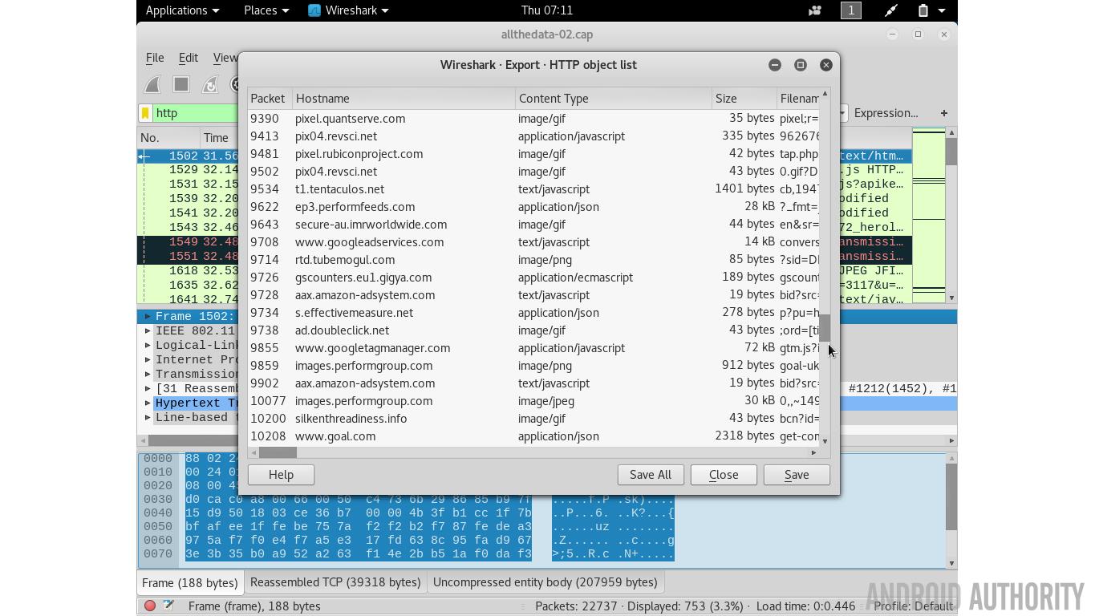This screenshot has width=1095, height=616.
Task: Click the add filter plus icon
Action: tap(944, 113)
